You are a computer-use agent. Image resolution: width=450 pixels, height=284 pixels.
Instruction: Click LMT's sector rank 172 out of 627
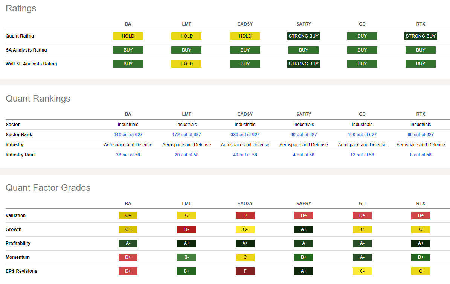tap(186, 135)
